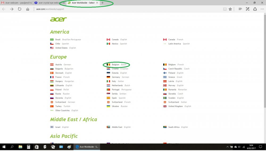The width and height of the screenshot is (266, 151).
Task: Go forward to the next page
Action: click(x=12, y=9)
